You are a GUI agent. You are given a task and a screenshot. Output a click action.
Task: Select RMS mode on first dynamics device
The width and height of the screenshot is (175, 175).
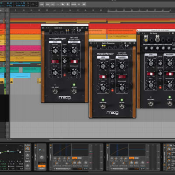(x=80, y=158)
